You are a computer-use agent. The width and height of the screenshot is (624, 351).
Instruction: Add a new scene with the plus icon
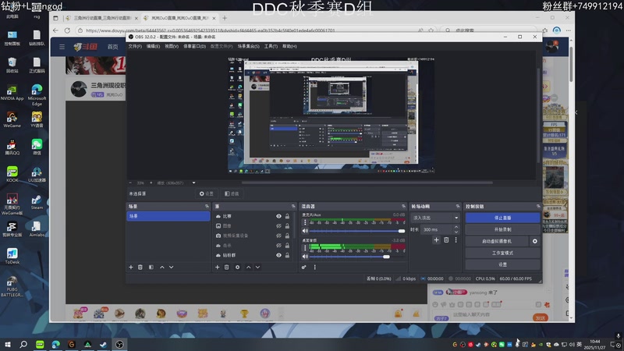131,267
